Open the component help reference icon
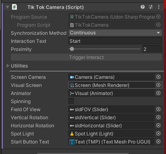 [143, 7]
